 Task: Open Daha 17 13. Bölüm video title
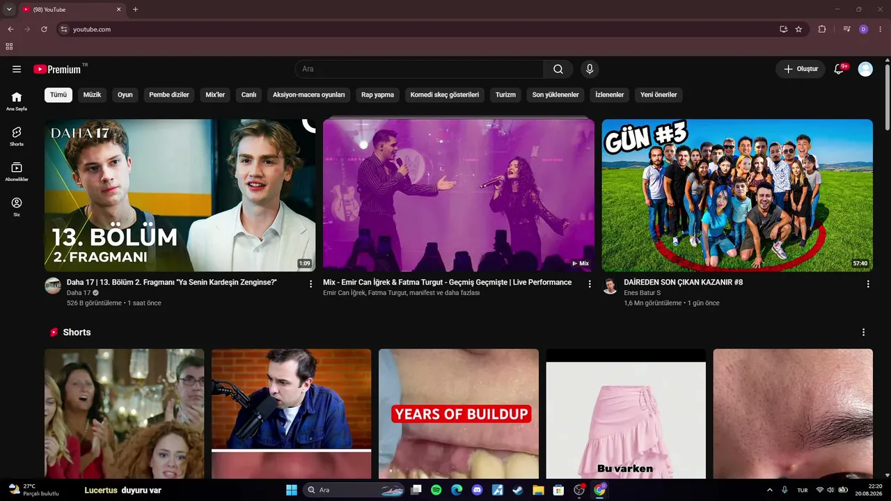coord(172,283)
